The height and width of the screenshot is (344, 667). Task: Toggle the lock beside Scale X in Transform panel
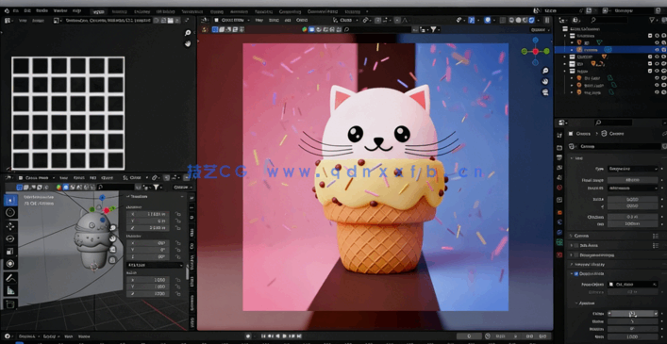tap(177, 280)
